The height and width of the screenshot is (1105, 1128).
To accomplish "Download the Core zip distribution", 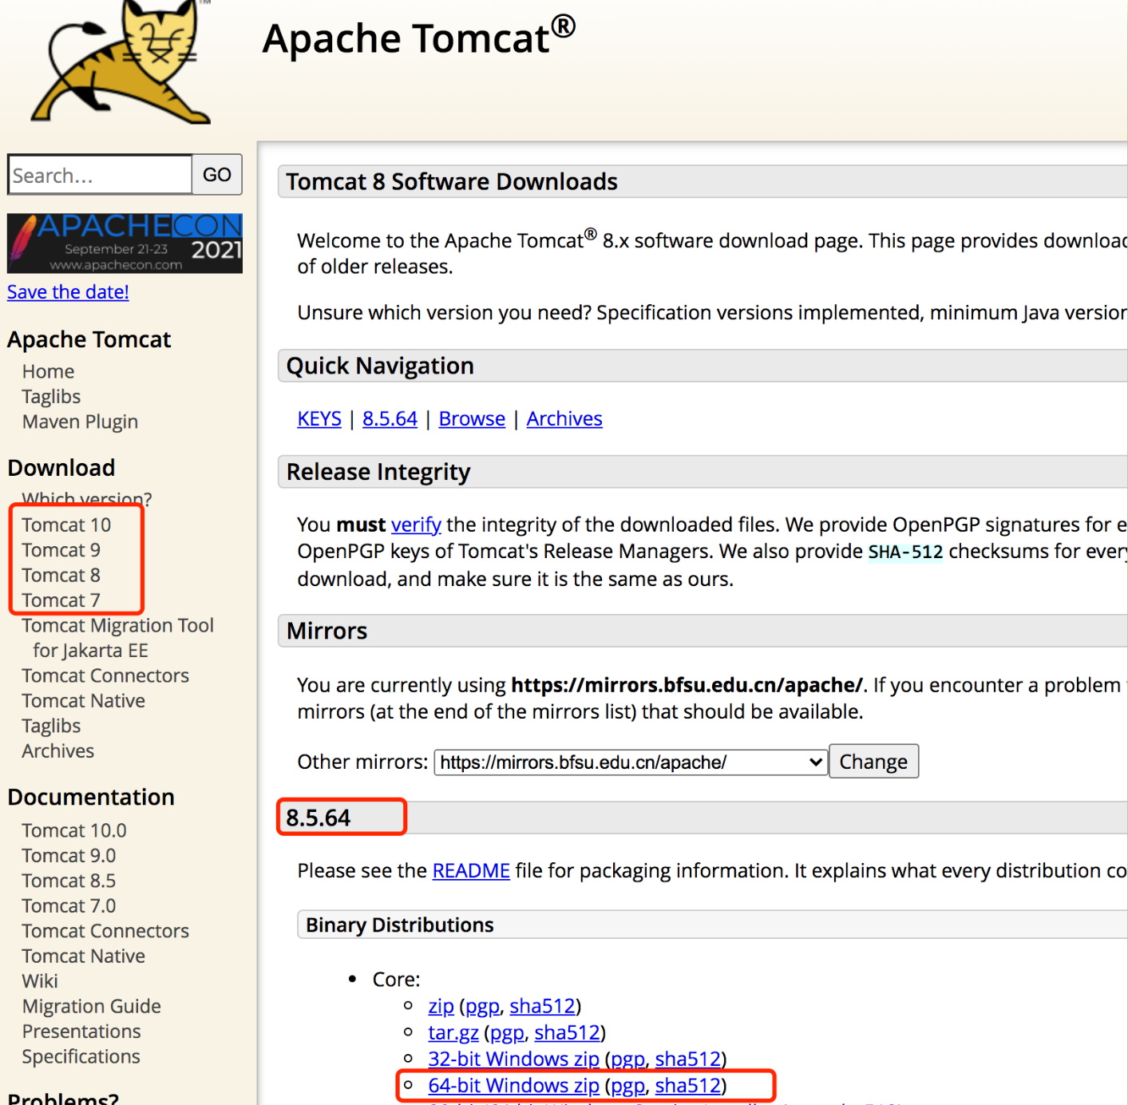I will (441, 1007).
